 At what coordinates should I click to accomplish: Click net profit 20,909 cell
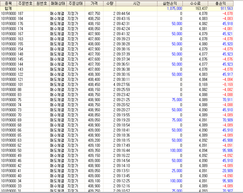coord(227,171)
